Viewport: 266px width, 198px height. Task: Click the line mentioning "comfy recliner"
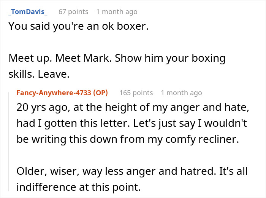point(127,140)
